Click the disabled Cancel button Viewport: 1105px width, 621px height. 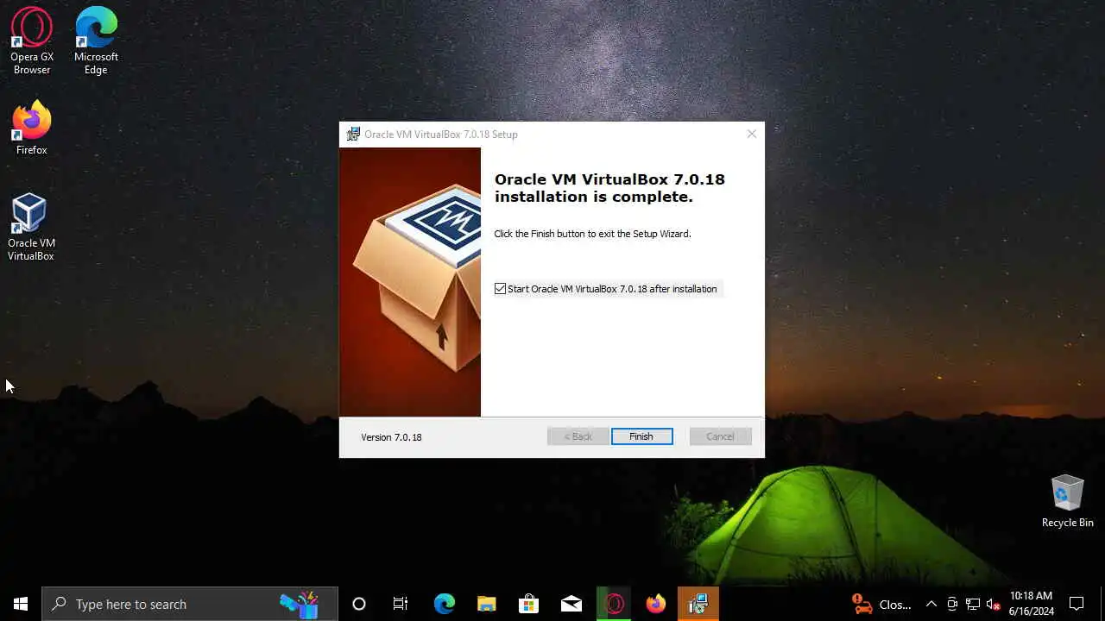pos(720,436)
